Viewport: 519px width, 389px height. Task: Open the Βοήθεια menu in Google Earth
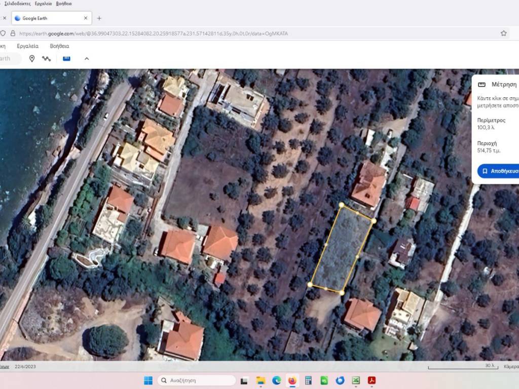[59, 46]
